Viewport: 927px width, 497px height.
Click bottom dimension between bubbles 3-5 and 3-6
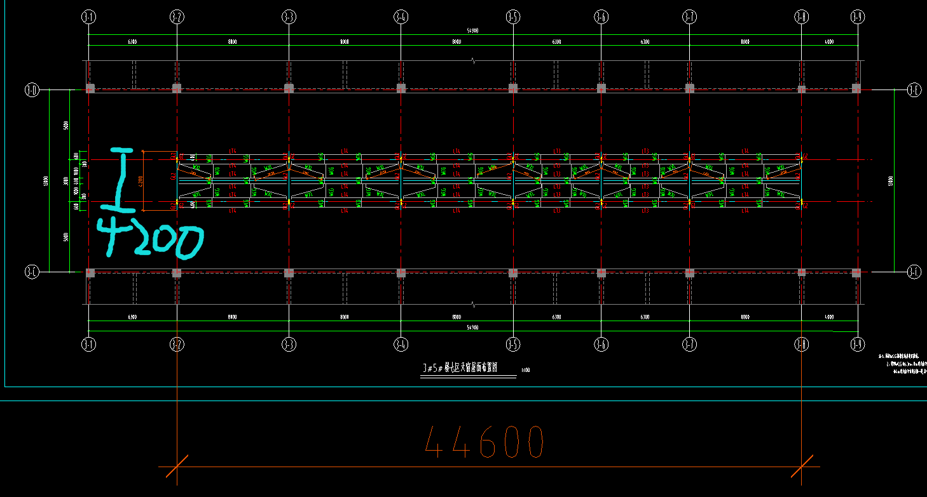click(x=556, y=317)
